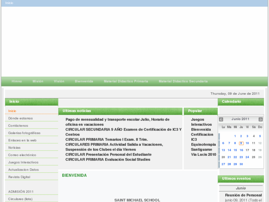
Task: Open Pago de mensualidad y transporte news
Action: (x=118, y=122)
